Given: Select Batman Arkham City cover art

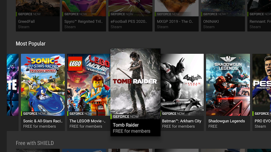Looking at the screenshot, I should tap(182, 85).
